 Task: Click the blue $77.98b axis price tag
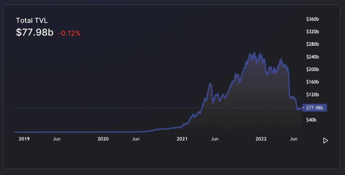tap(315, 108)
